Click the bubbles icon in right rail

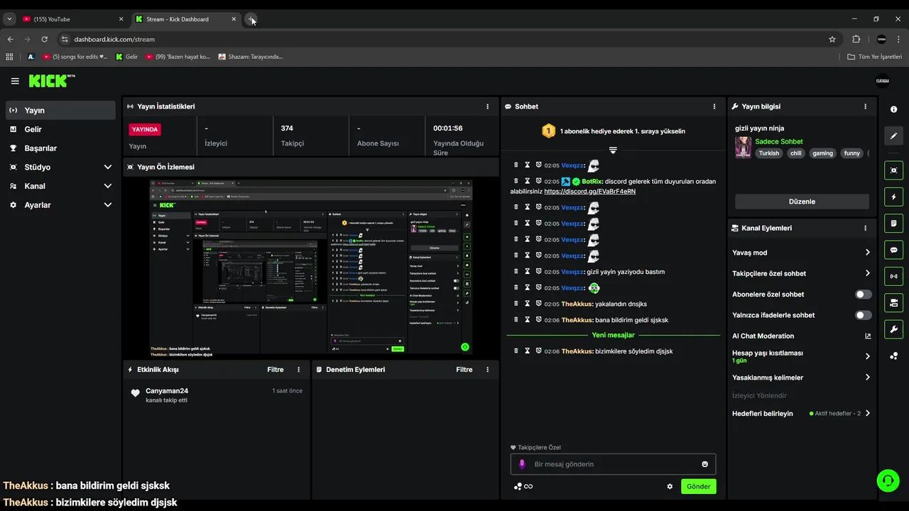tap(893, 356)
